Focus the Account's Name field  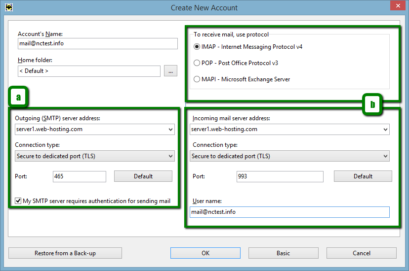click(98, 43)
